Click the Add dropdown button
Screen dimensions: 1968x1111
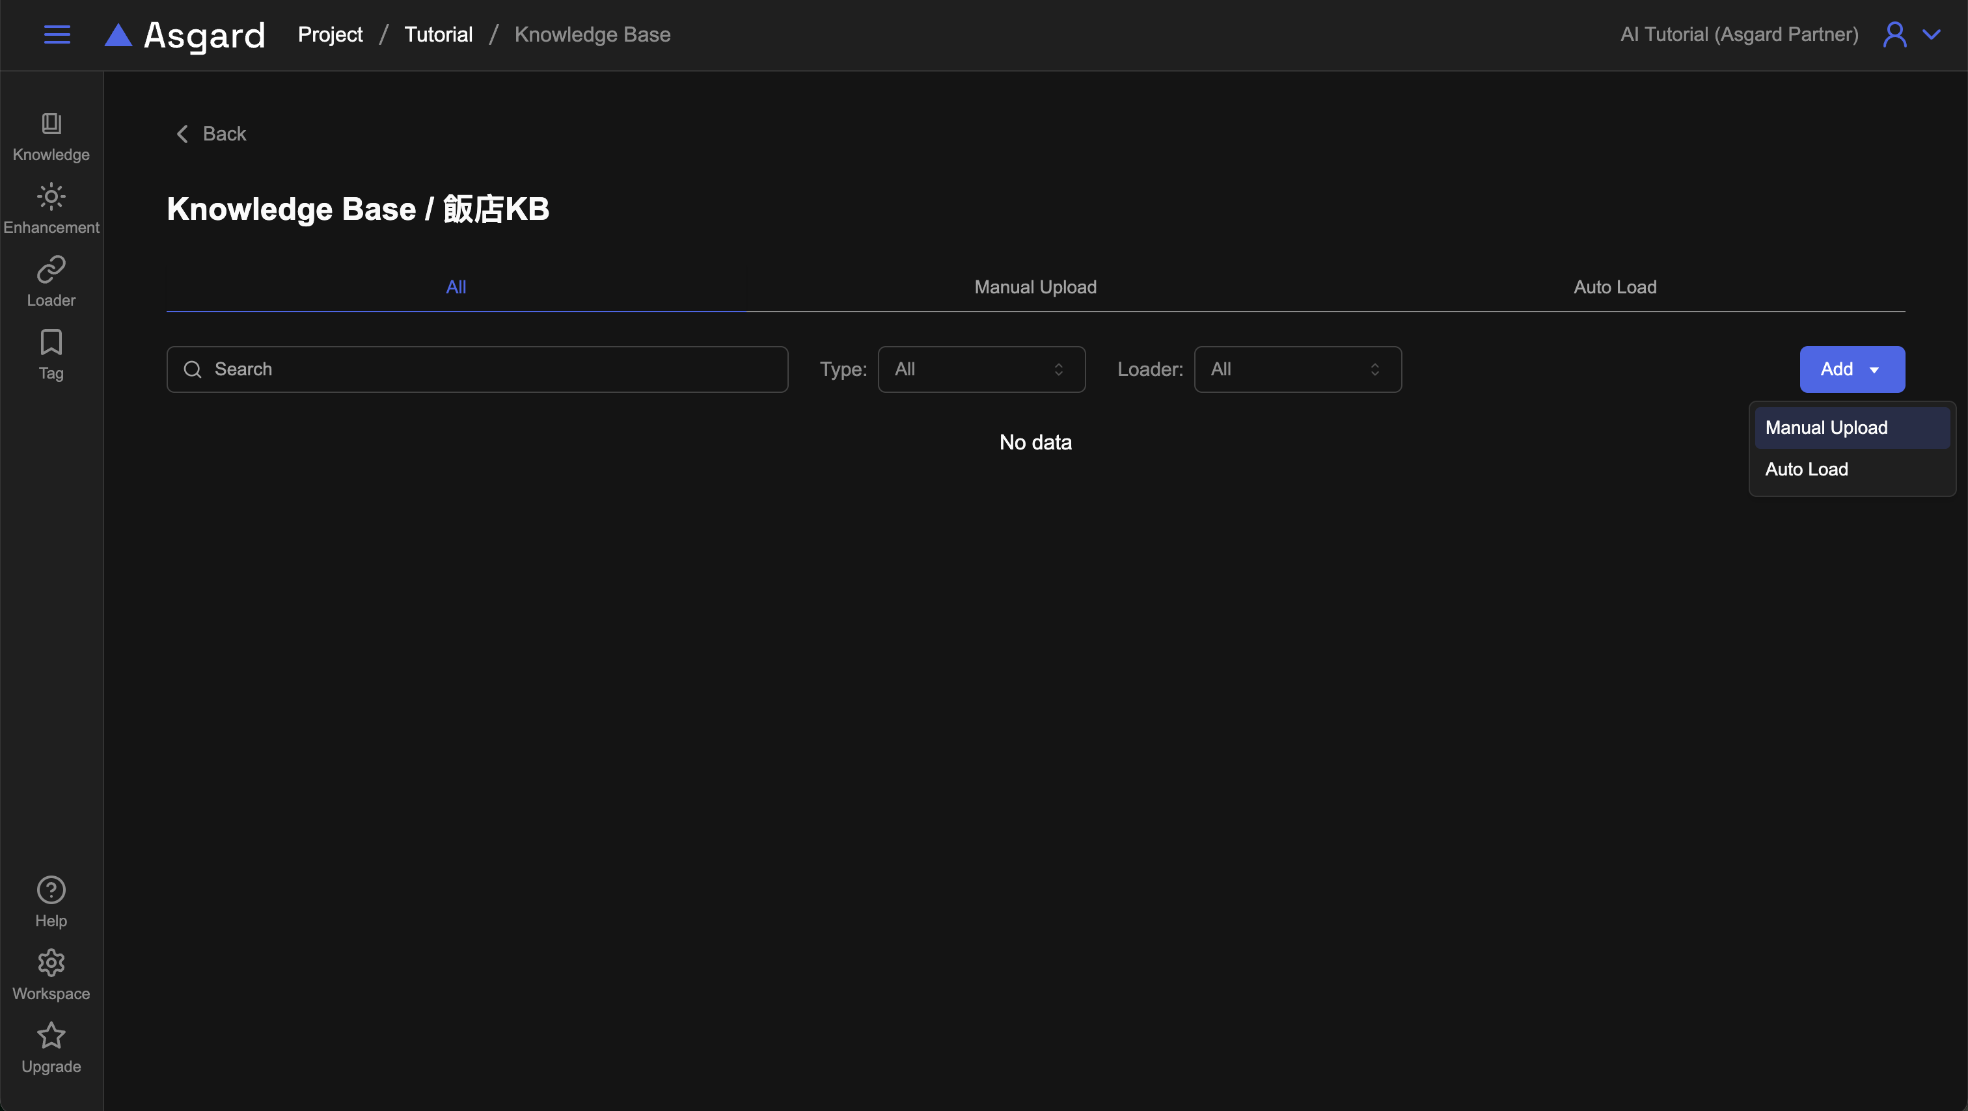1851,369
